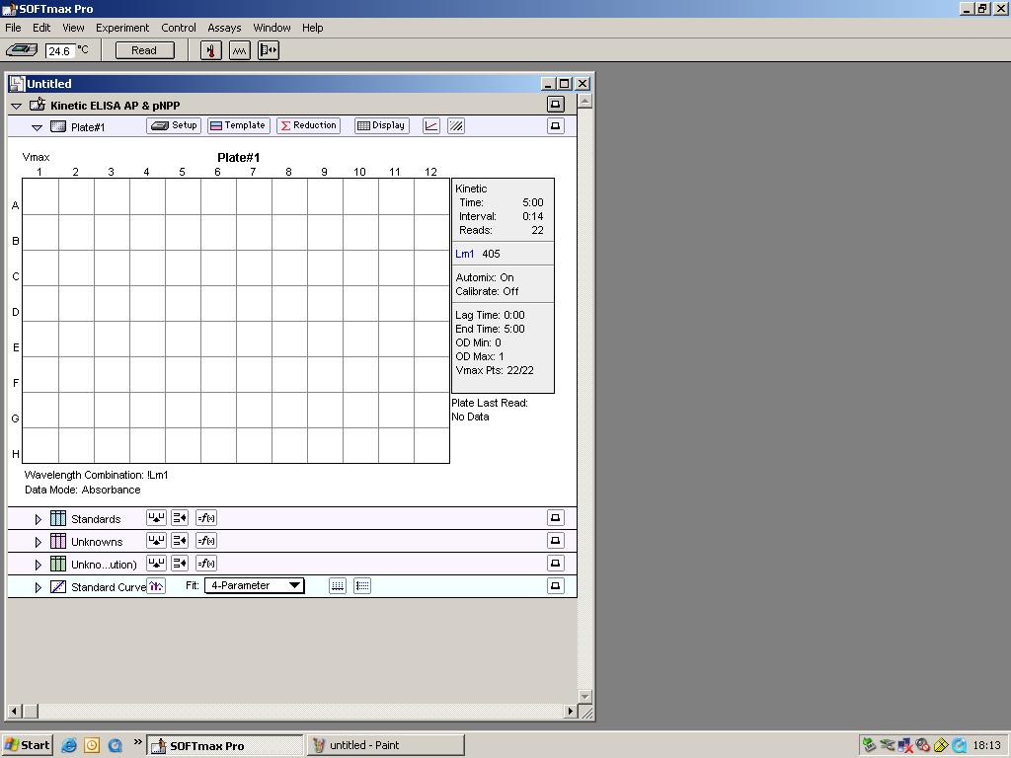Expand the Standards section
The image size is (1011, 758).
(x=39, y=519)
